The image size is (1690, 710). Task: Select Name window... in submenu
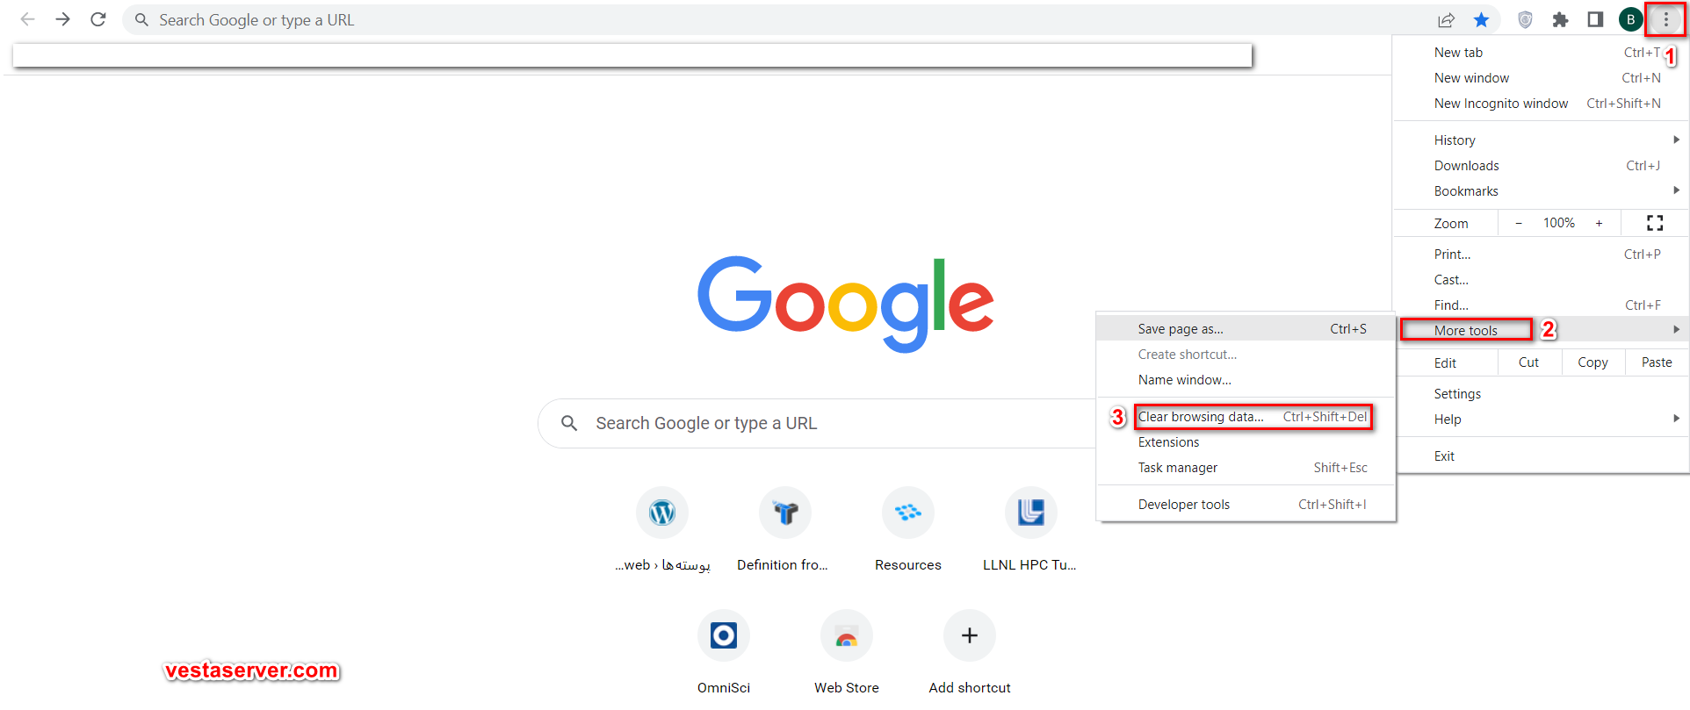click(x=1246, y=380)
